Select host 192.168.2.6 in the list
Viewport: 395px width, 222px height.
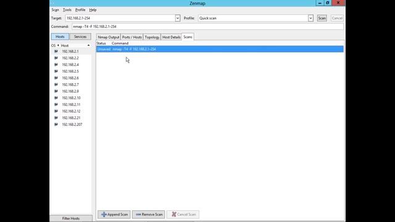[71, 78]
